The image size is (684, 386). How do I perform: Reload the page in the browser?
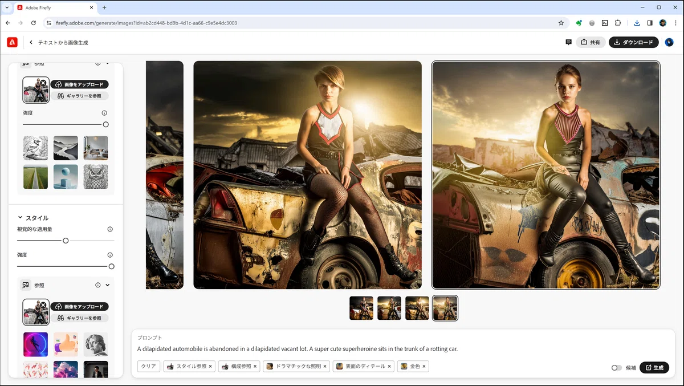[34, 23]
